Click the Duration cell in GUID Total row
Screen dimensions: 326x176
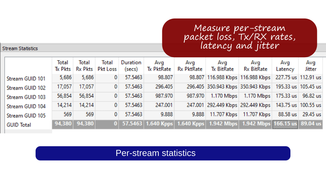pos(131,124)
